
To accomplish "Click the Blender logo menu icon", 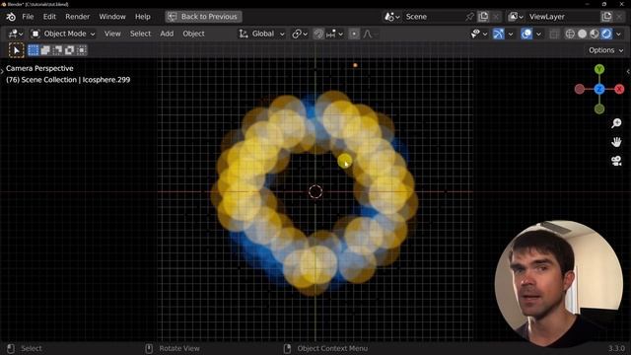I will 11,17.
